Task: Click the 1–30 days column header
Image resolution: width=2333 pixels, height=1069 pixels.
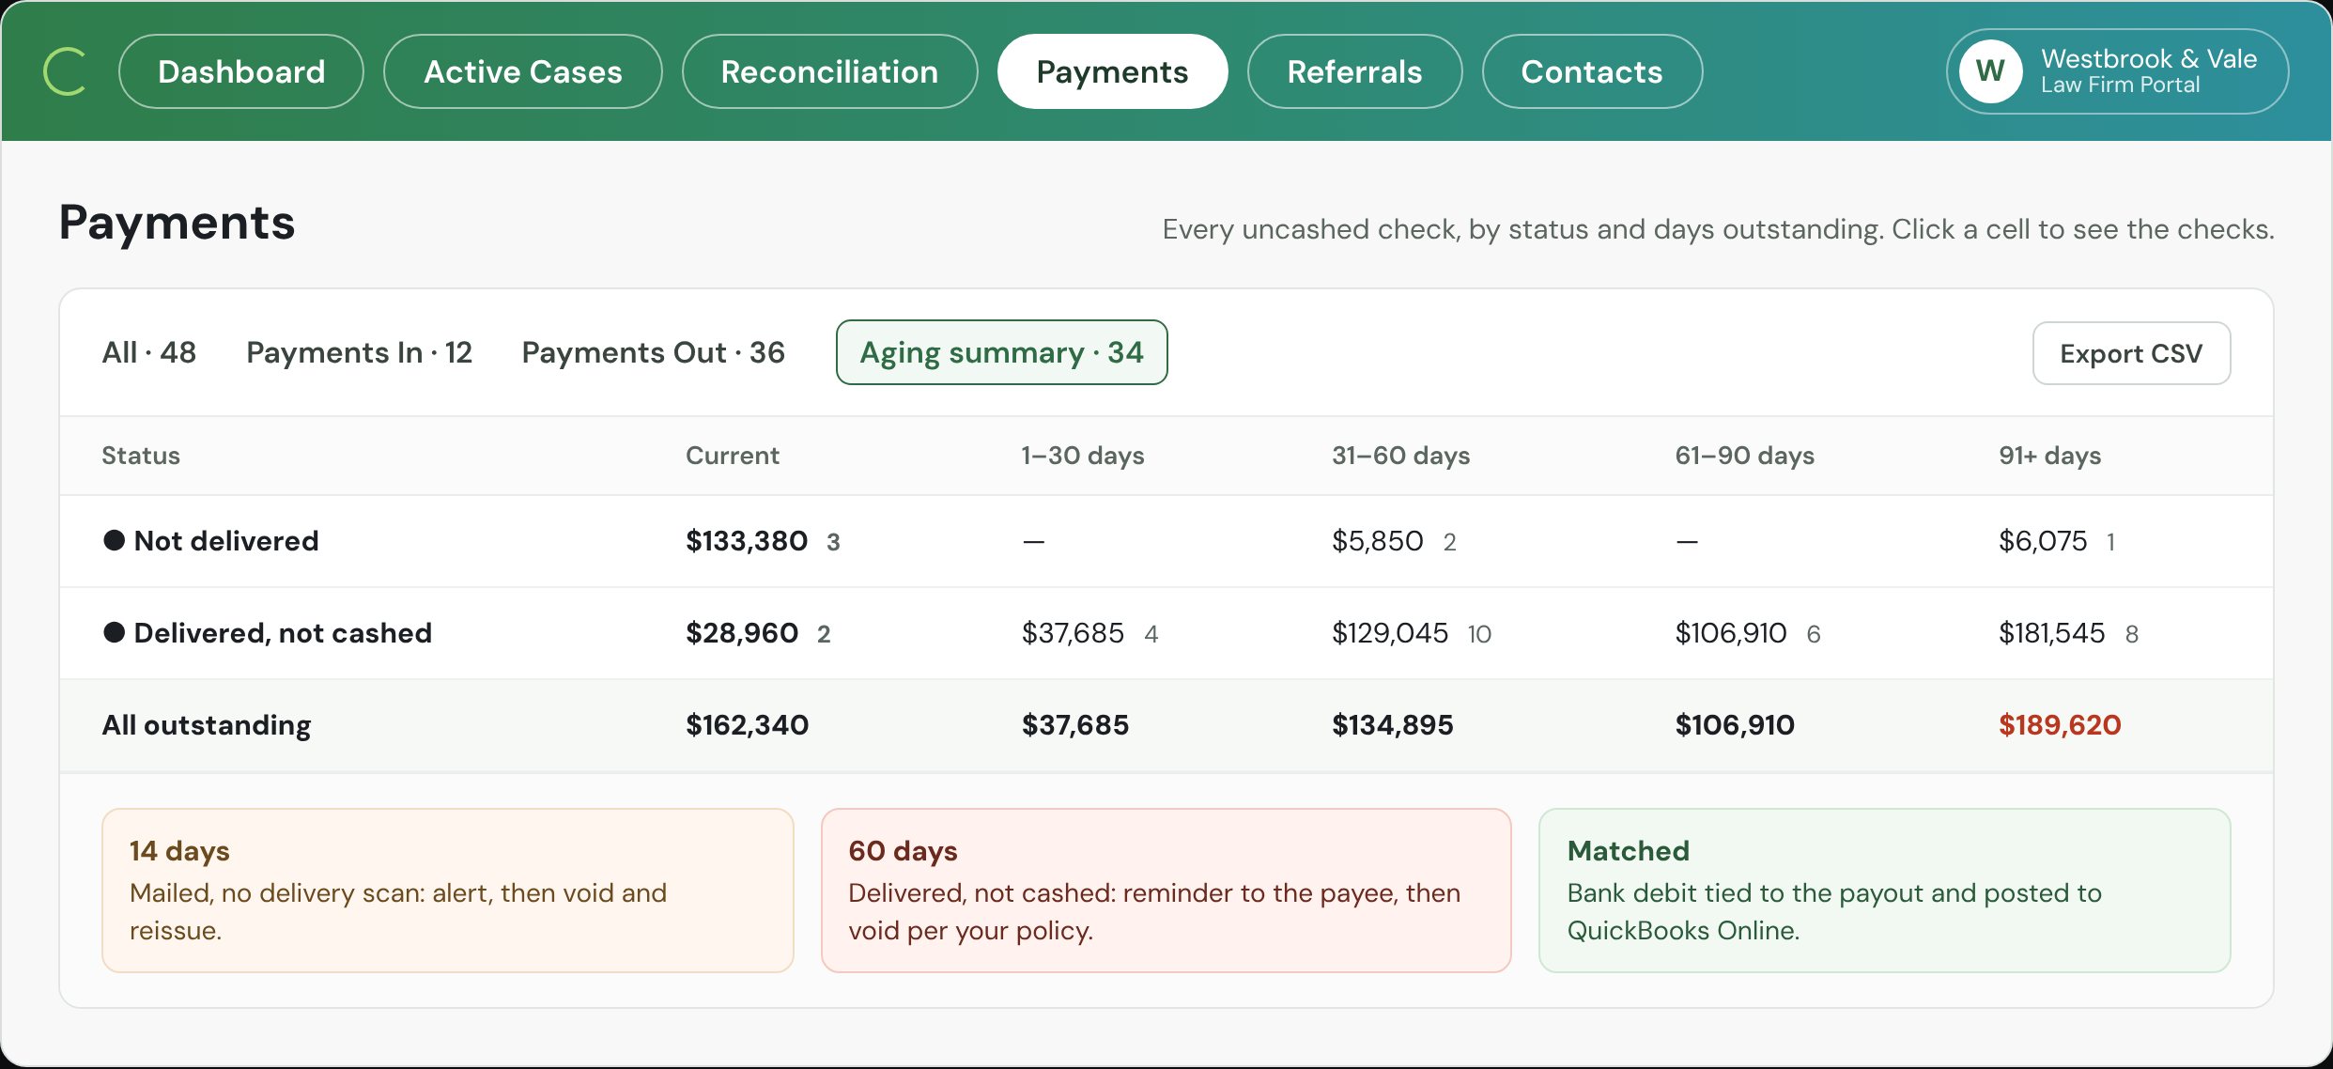Action: pos(1083,456)
